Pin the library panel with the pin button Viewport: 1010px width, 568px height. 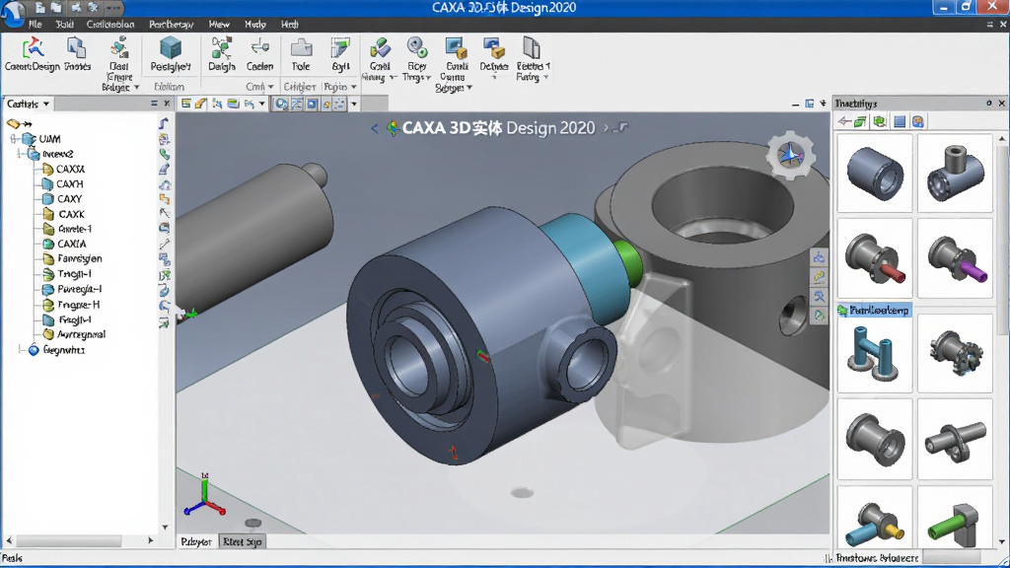click(x=988, y=103)
